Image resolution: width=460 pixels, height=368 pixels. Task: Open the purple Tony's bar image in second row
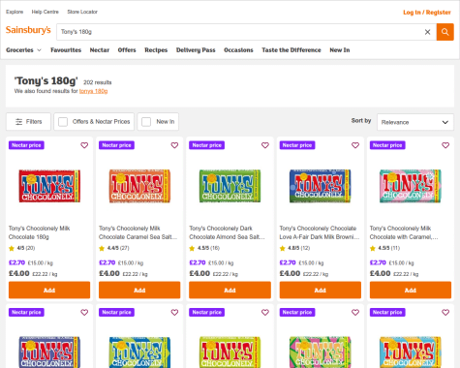(49, 352)
